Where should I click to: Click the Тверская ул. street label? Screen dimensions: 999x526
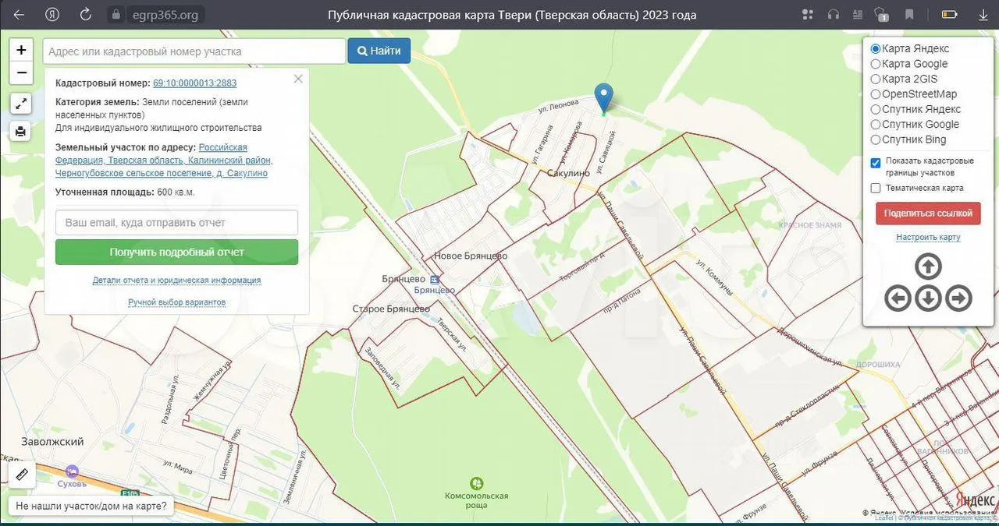[453, 334]
